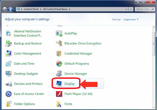This screenshot has height=110, width=157.
Task: Open the Folder Options link
Action: tap(24, 104)
